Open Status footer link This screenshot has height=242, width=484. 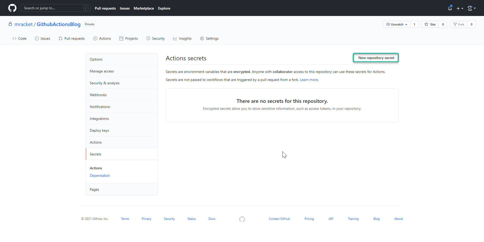coord(192,219)
